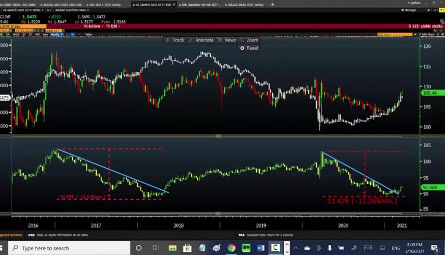Open the Edit menu in red bar

point(113,26)
